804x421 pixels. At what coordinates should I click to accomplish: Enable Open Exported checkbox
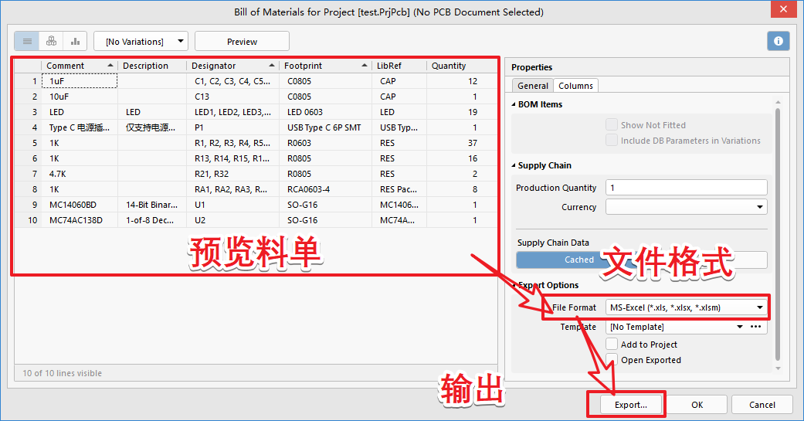(x=612, y=359)
